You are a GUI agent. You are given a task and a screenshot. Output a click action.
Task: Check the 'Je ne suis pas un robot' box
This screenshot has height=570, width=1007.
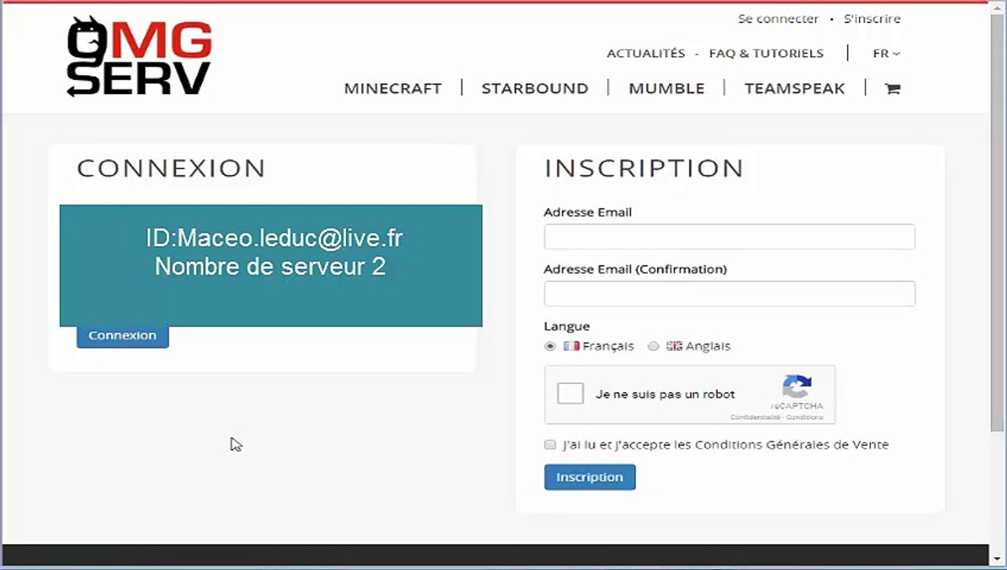pyautogui.click(x=570, y=393)
